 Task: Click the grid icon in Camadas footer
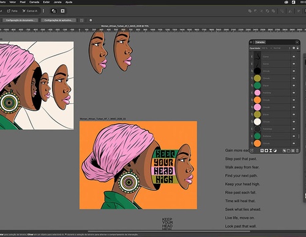tap(293, 151)
